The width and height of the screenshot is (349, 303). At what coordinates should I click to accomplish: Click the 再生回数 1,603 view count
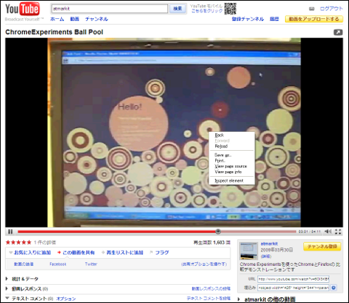[212, 242]
